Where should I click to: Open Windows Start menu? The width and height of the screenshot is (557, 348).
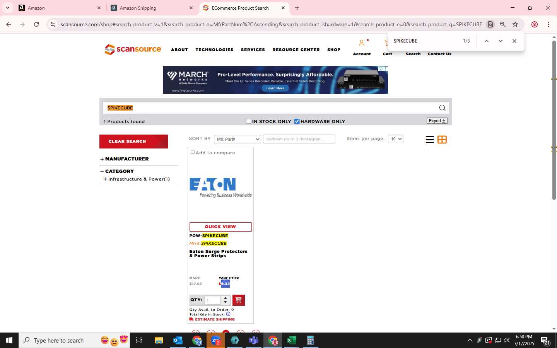coord(9,340)
